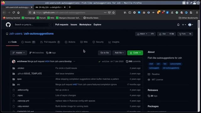
Task: Open the spec folder
Action: point(19,79)
